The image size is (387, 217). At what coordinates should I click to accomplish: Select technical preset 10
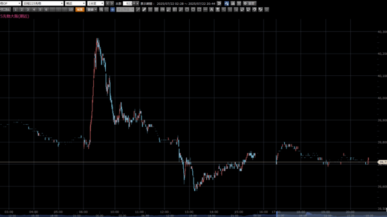point(71,10)
